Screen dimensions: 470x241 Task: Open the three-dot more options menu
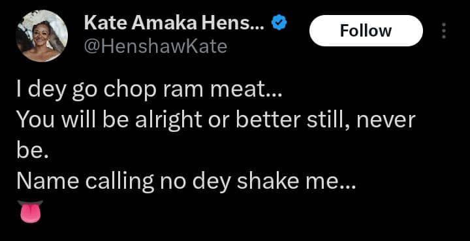point(444,31)
